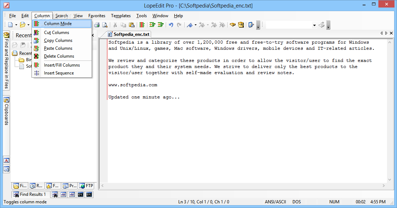This screenshot has height=208, width=397.
Task: Create a new file with the New icon
Action: 10,25
